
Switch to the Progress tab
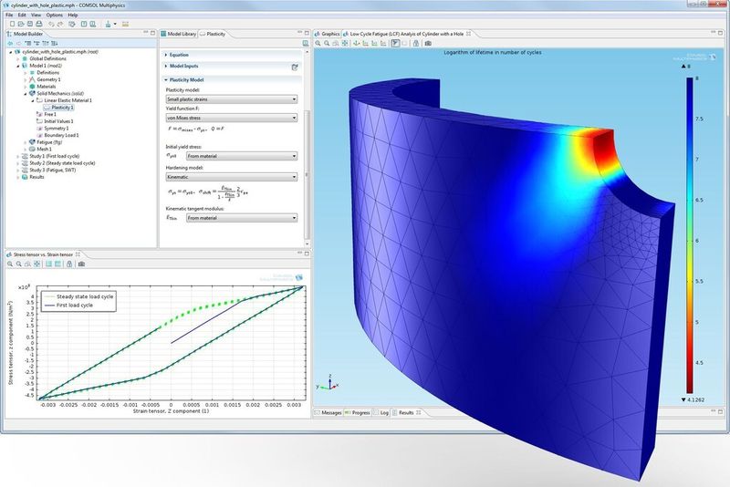click(x=357, y=412)
